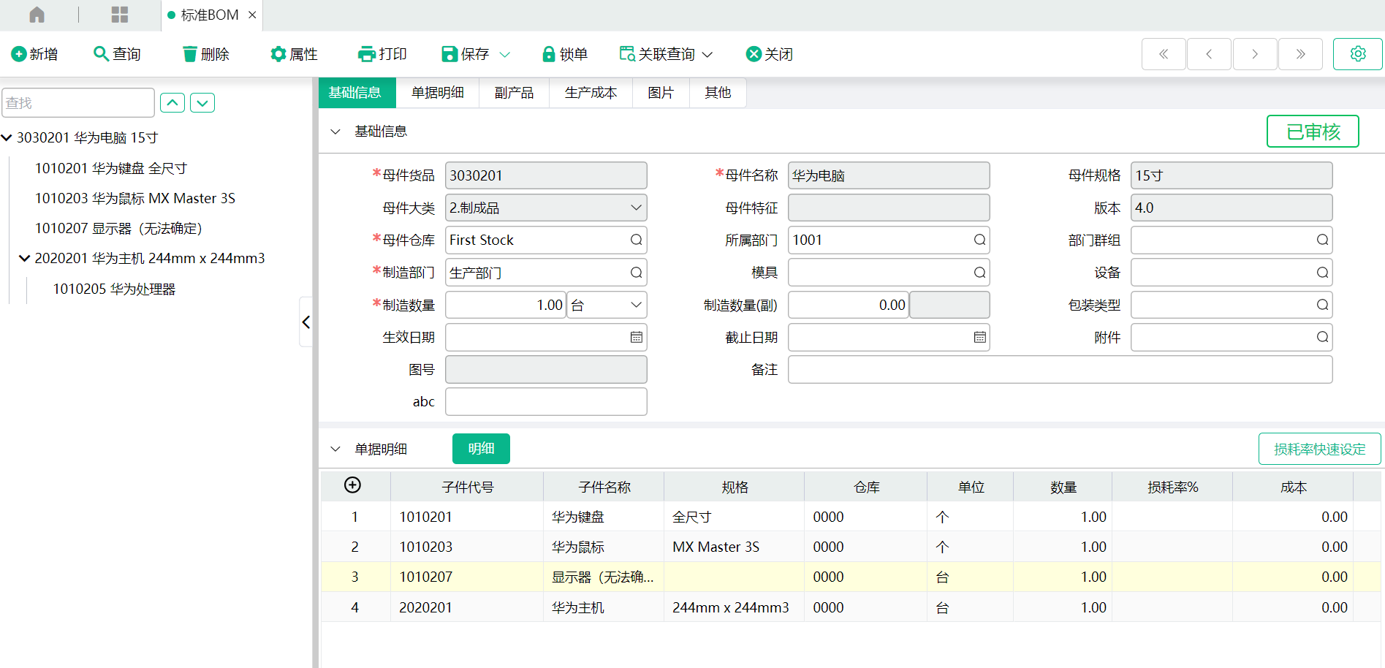Click the 新增 toolbar button

coord(34,54)
